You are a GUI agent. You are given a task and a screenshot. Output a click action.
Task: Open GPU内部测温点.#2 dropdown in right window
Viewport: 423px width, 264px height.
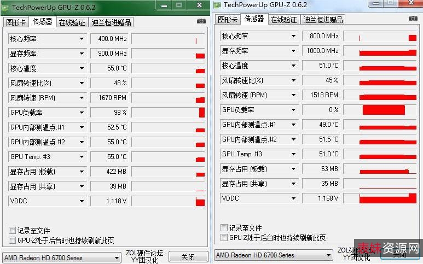pyautogui.click(x=259, y=139)
